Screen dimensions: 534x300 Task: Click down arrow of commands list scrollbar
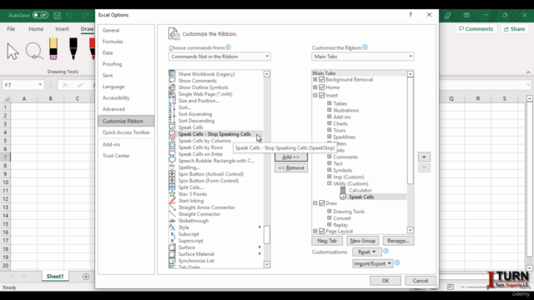coord(267,264)
